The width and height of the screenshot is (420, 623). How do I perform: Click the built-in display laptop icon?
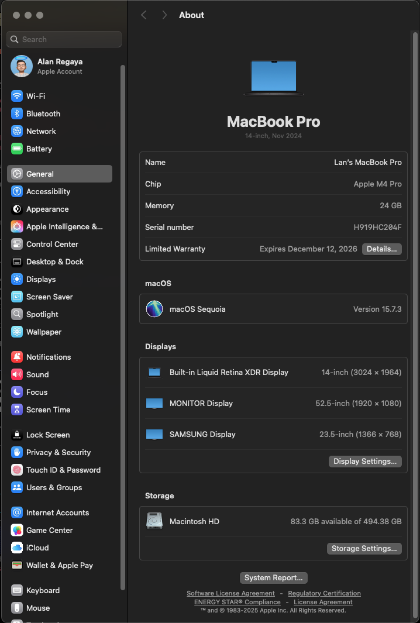coord(154,372)
